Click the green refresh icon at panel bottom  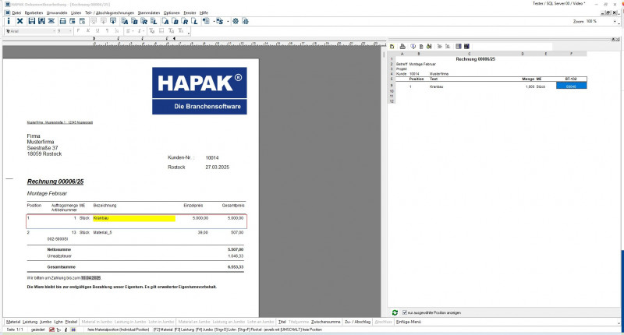pos(395,312)
